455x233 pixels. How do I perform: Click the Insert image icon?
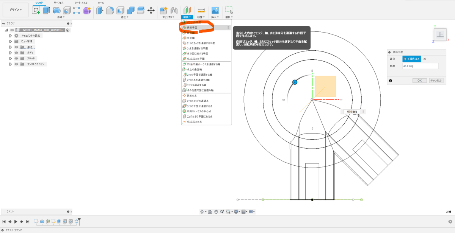215,11
